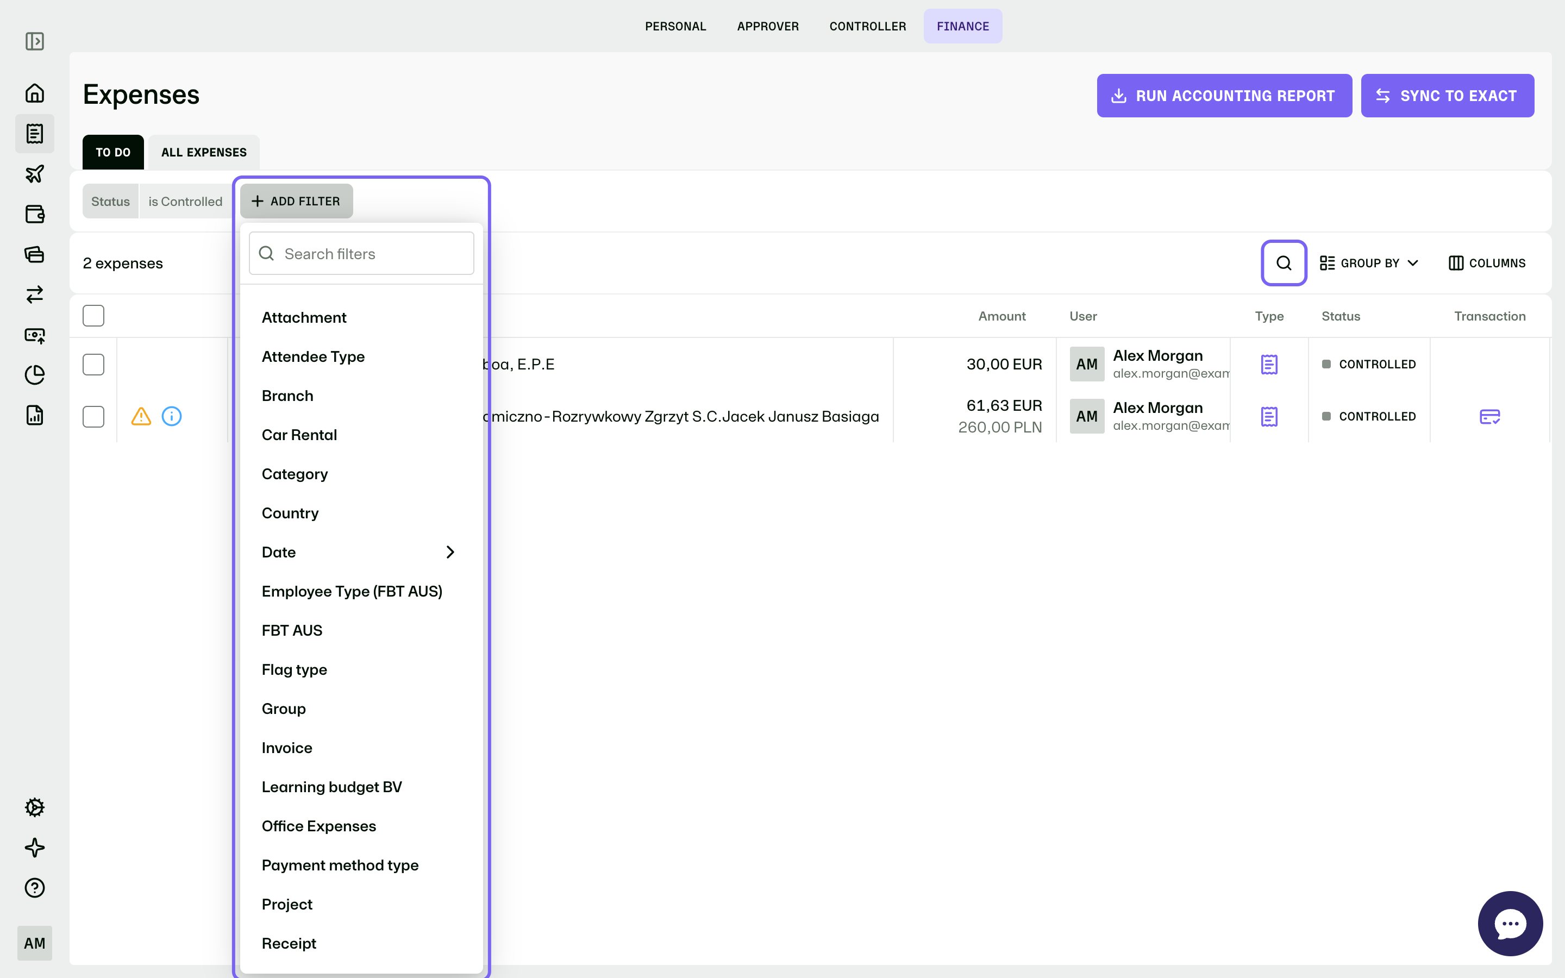Viewport: 1565px width, 978px height.
Task: Open the Cards icon in sidebar
Action: 35,254
